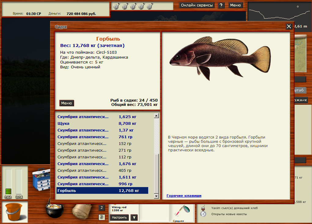Open Онлайн сервисы menu
312x224 pixels.
pos(196,5)
